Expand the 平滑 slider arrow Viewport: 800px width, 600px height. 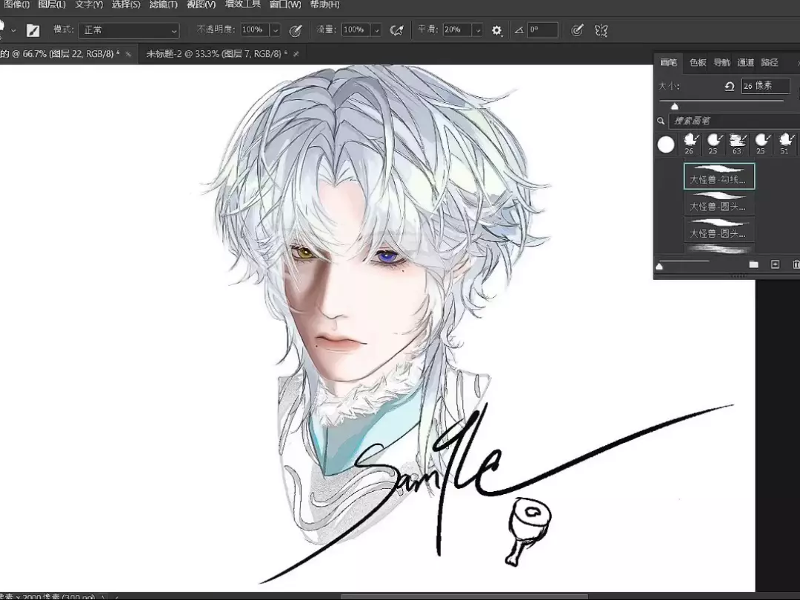tap(478, 30)
